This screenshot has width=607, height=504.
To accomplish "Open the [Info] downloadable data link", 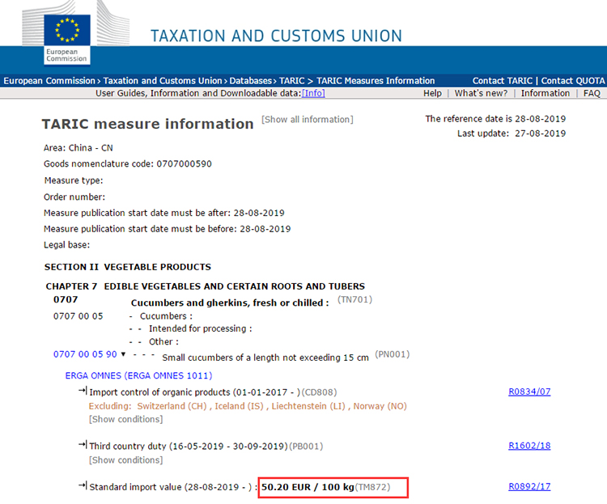I will coord(313,93).
